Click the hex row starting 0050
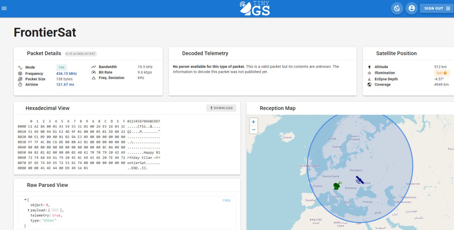Screen dimensions: 454x230 89,152
